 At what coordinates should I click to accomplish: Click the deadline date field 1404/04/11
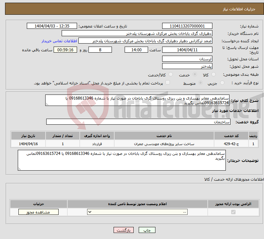point(187,50)
